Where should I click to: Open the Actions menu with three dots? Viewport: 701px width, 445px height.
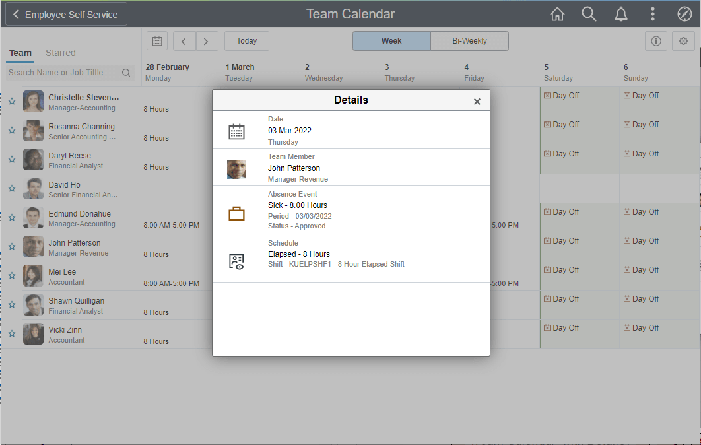pyautogui.click(x=652, y=13)
